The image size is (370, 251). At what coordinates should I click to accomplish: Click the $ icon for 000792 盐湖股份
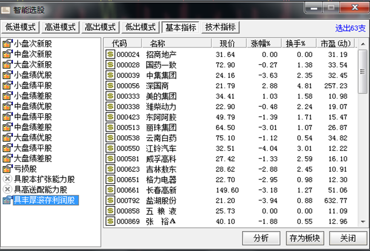(110, 201)
